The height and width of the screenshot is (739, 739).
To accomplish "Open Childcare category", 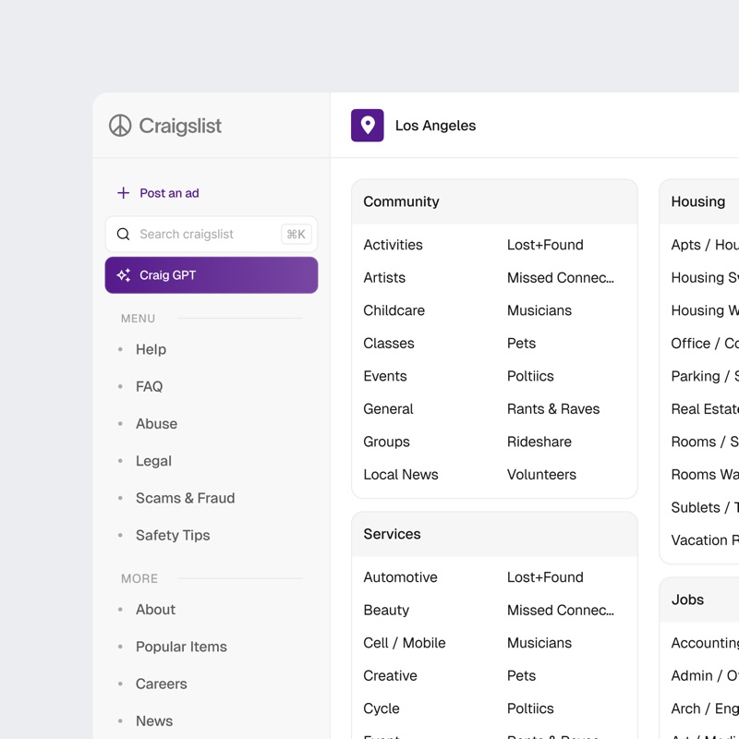I will tap(394, 310).
